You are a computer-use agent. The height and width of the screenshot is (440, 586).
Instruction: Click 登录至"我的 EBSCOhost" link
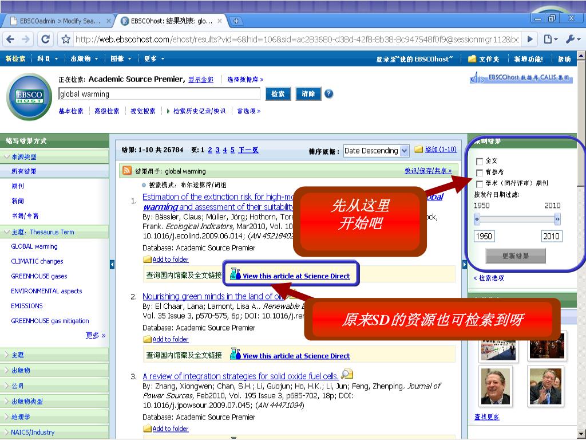pos(414,59)
